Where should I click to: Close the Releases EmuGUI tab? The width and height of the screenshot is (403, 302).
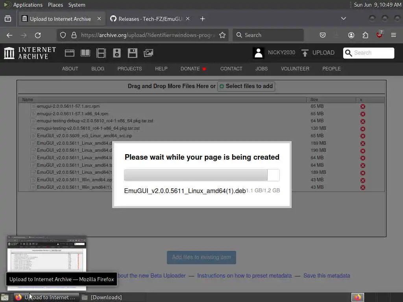(x=188, y=19)
